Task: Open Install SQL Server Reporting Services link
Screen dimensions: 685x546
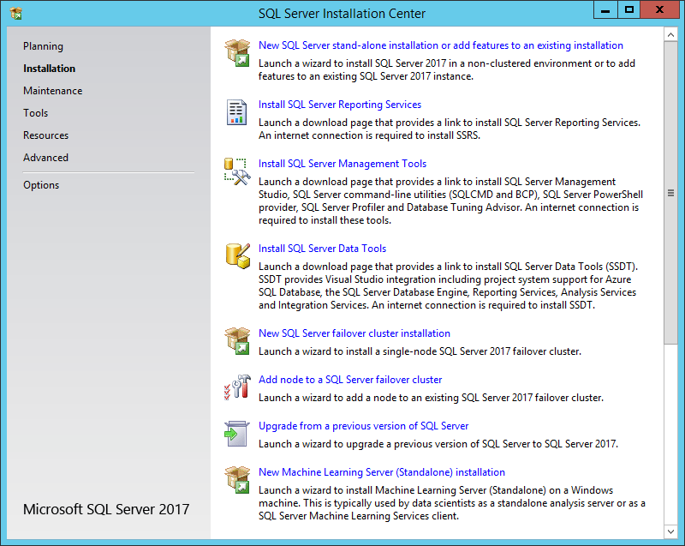Action: [340, 105]
